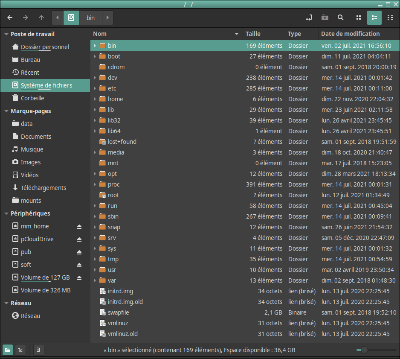Switch to icon grid view
This screenshot has height=359, width=400.
click(359, 18)
